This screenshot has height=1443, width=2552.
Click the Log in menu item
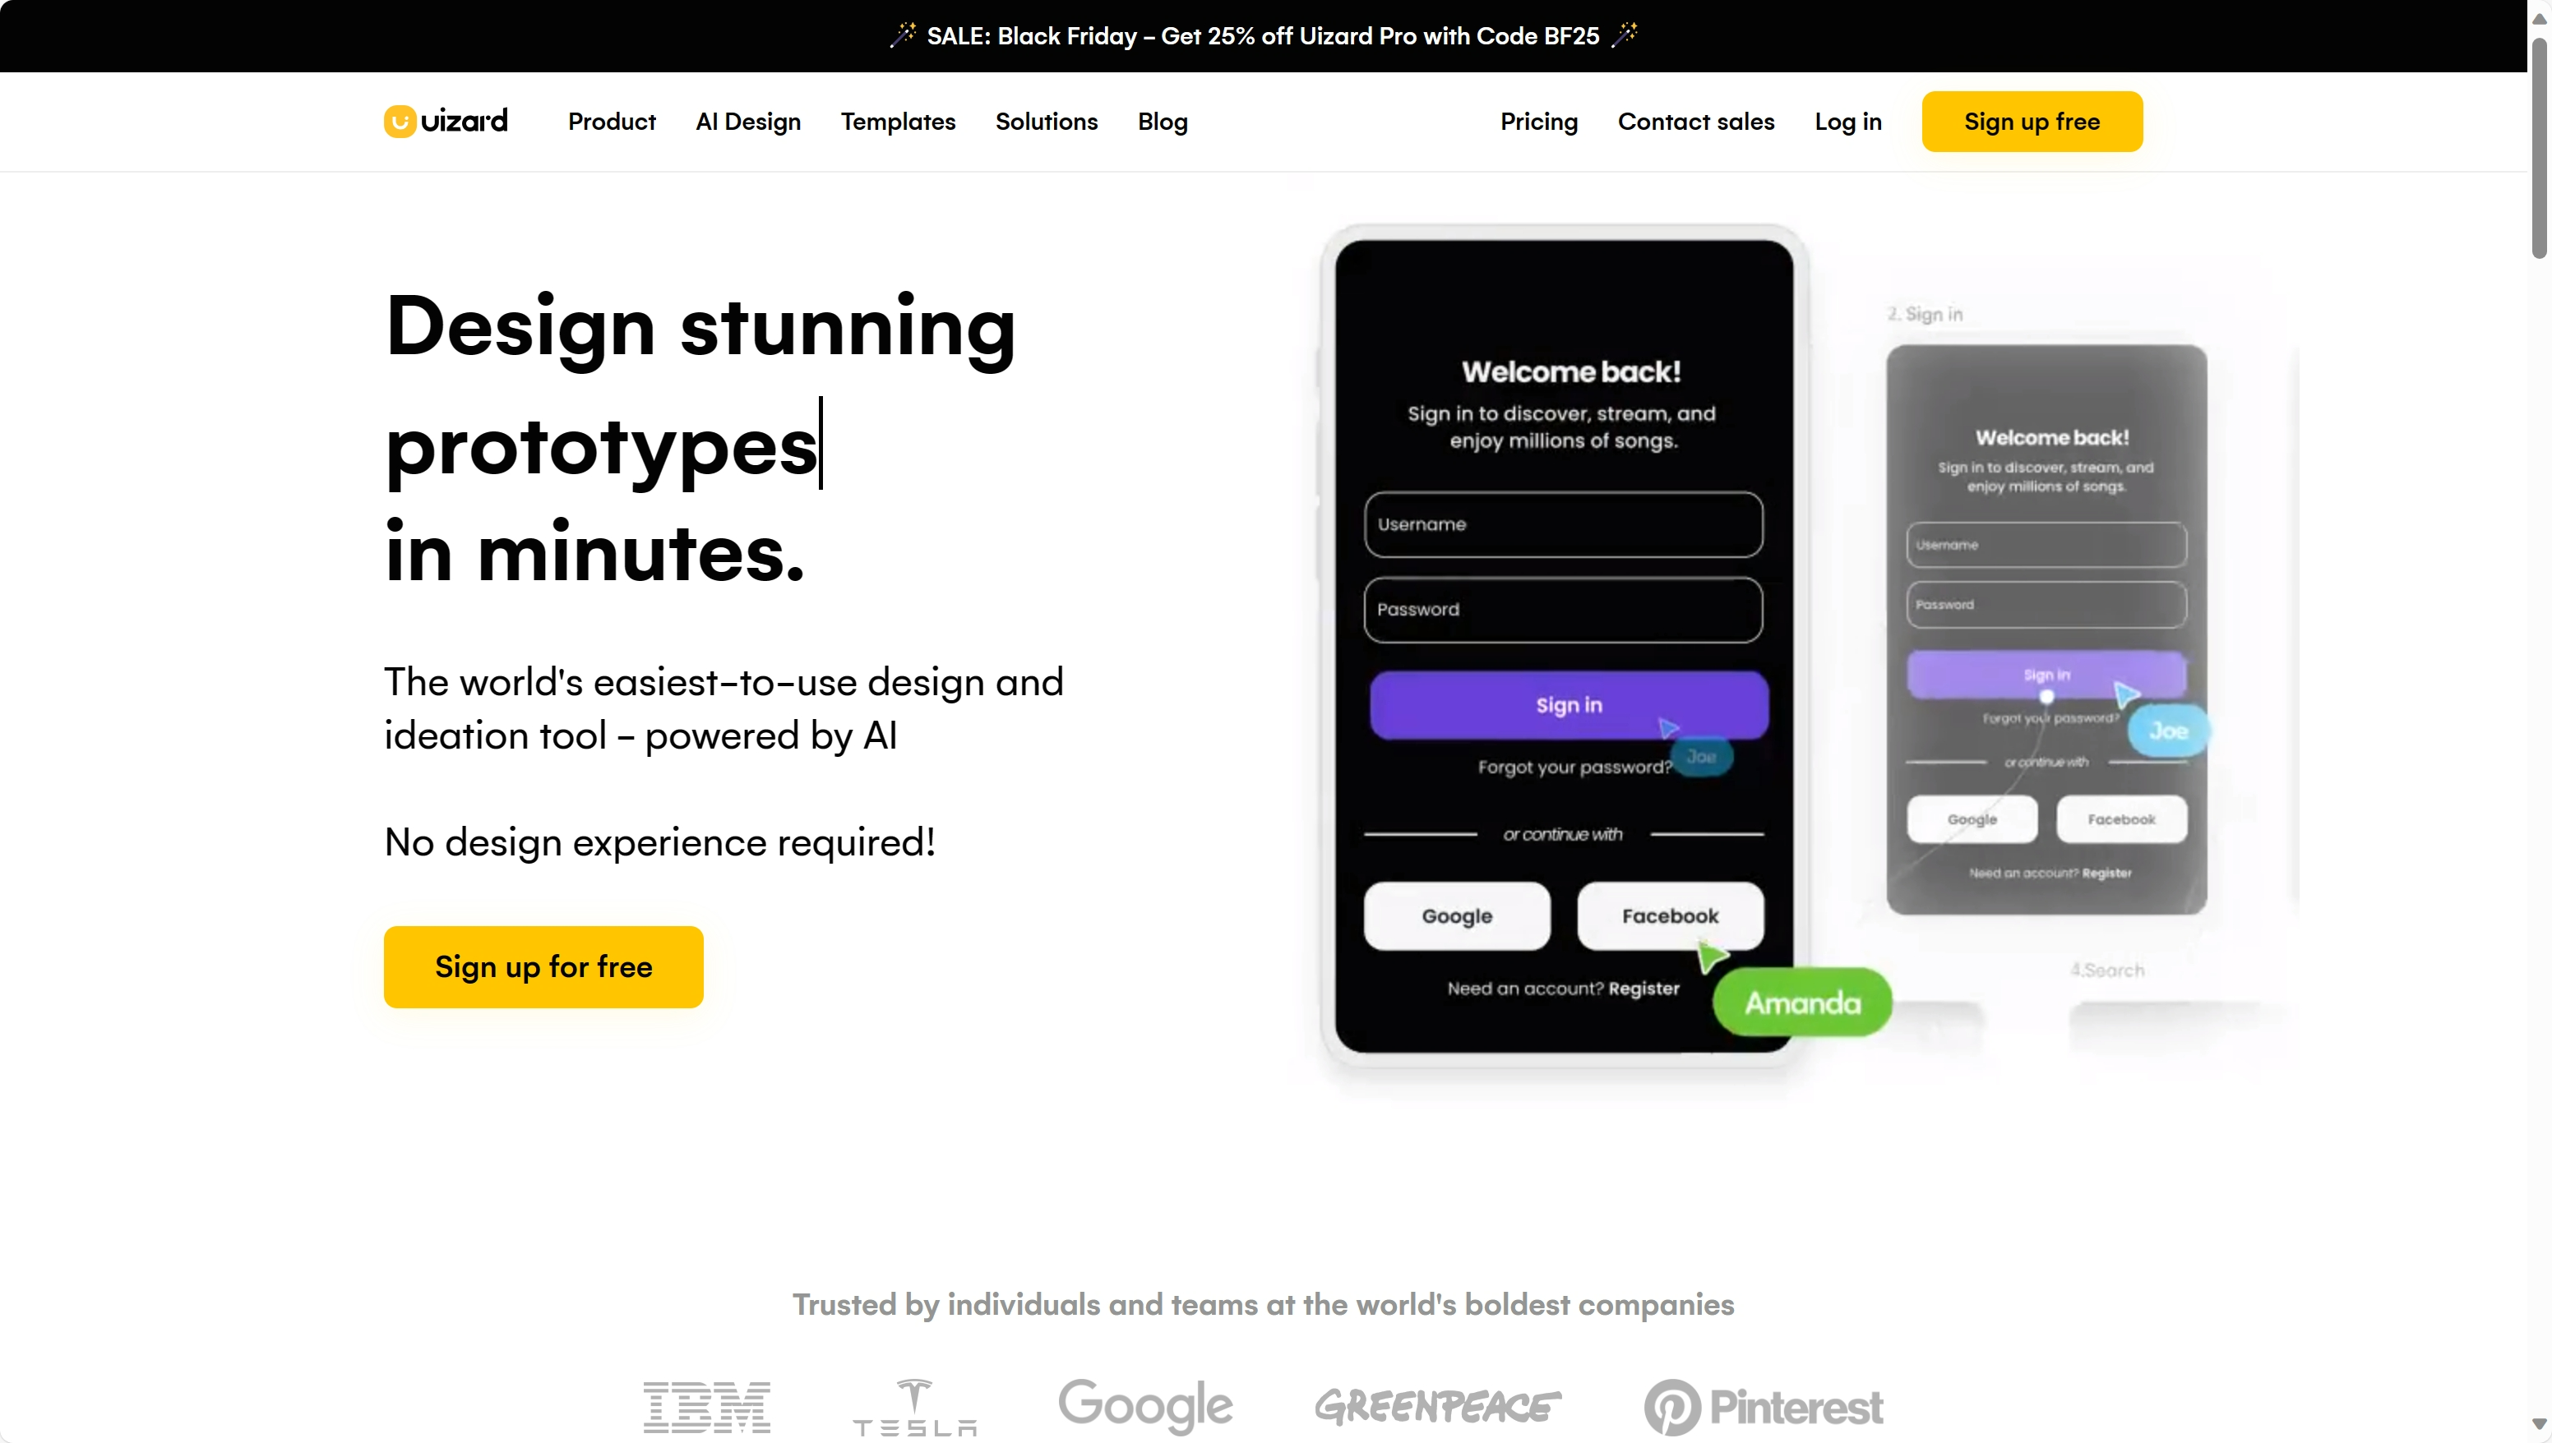1847,121
